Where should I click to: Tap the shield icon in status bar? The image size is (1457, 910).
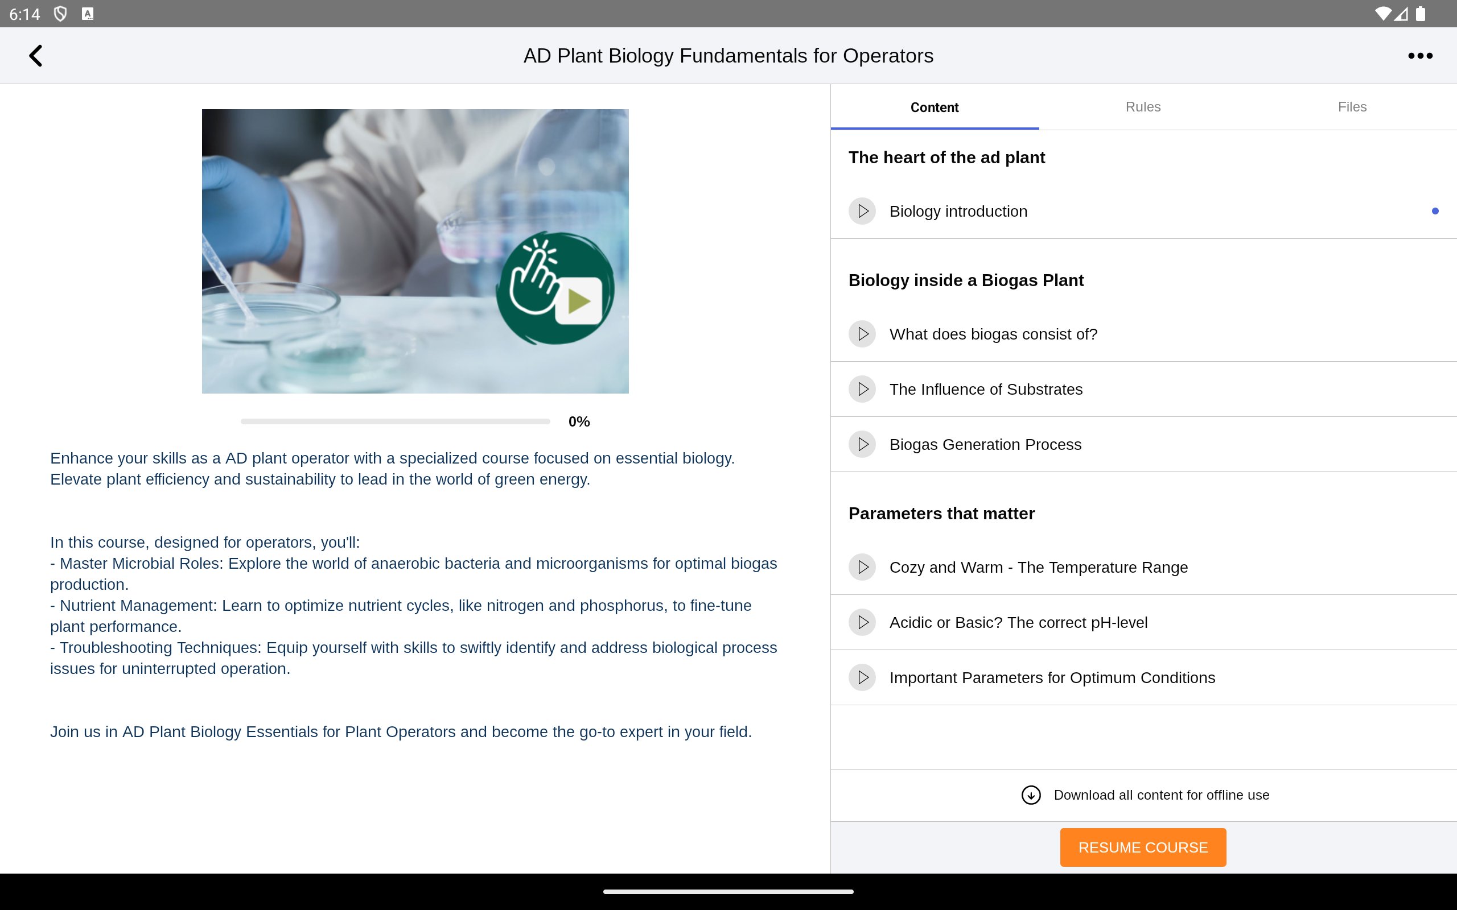[x=60, y=14]
